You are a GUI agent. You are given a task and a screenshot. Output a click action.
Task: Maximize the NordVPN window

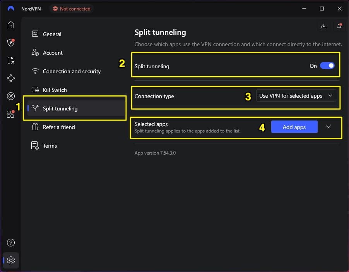coord(322,9)
